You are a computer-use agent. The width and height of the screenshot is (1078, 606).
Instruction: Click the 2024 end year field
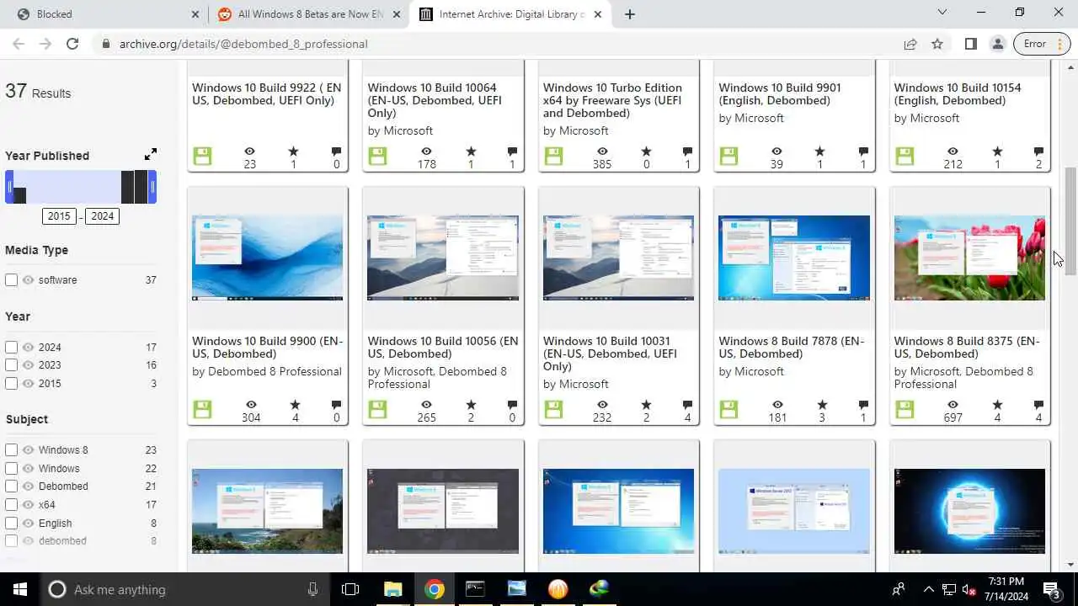(x=102, y=216)
